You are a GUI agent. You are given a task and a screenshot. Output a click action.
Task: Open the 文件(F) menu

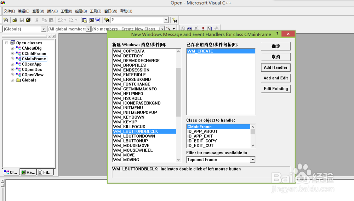tap(9, 11)
